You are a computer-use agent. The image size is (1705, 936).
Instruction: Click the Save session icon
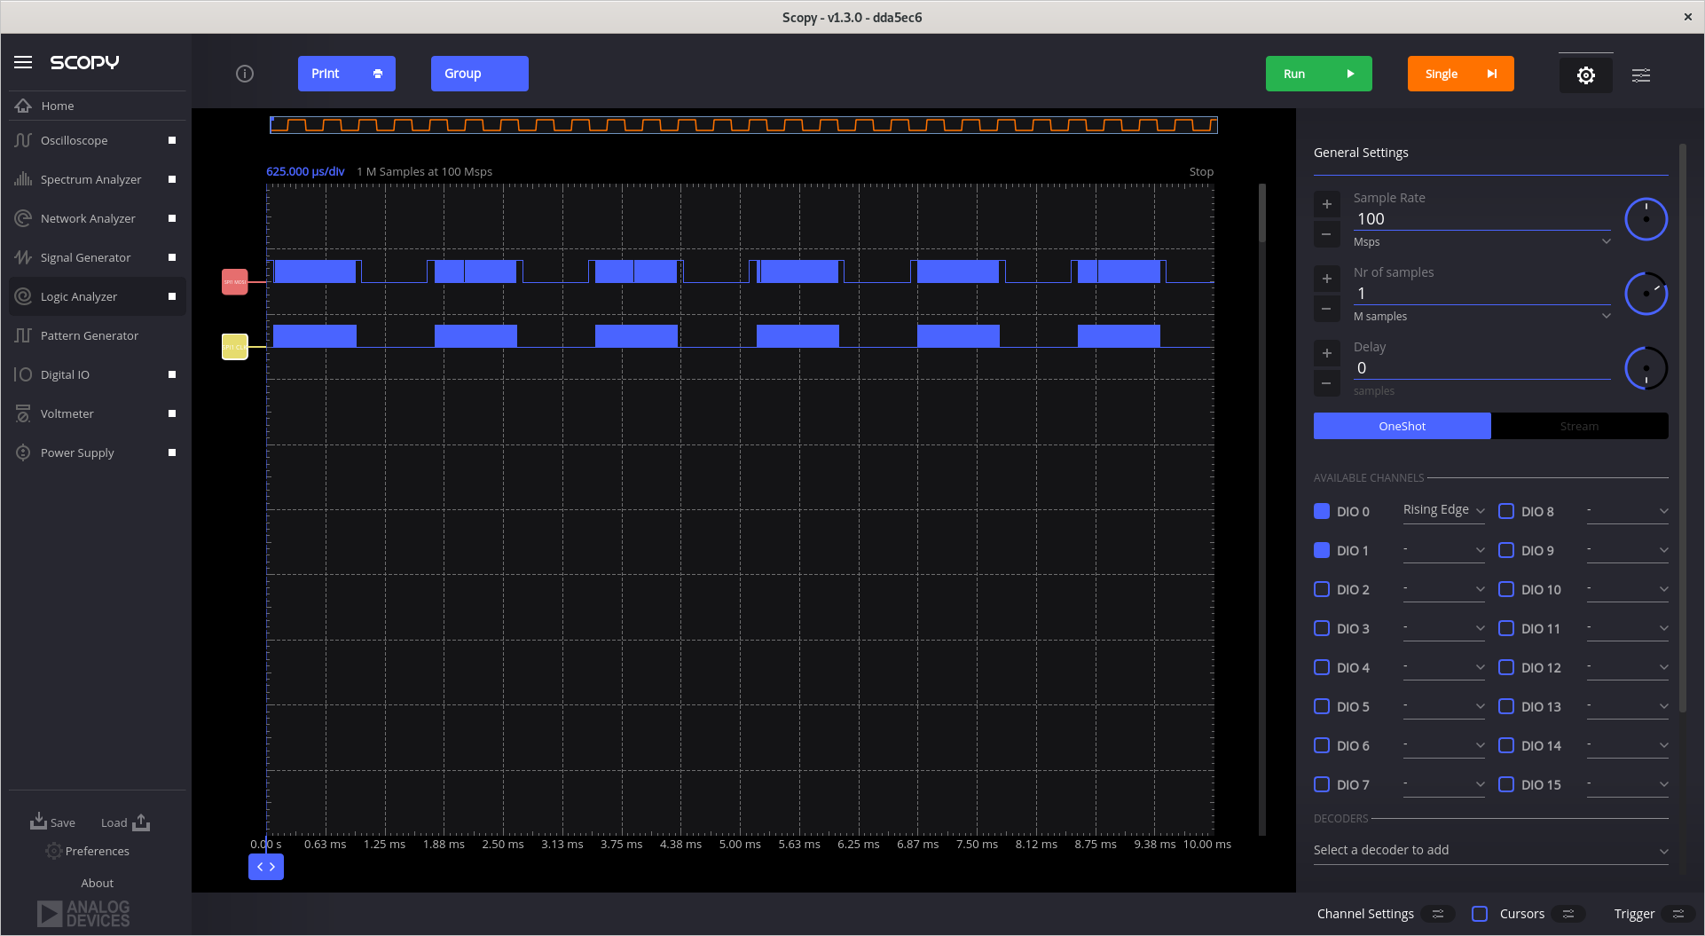pos(38,821)
